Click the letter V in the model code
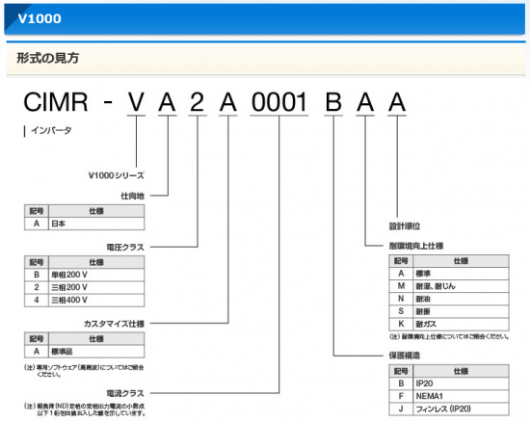530x423 pixels. tap(136, 102)
